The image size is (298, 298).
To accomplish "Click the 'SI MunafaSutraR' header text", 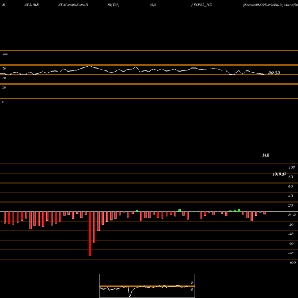I will [x=73, y=5].
